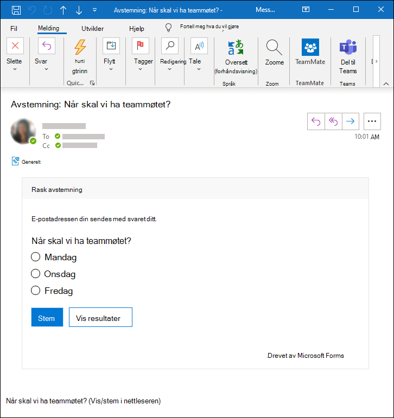394x418 pixels.
Task: Go to previous item with up arrow
Action: click(x=63, y=10)
